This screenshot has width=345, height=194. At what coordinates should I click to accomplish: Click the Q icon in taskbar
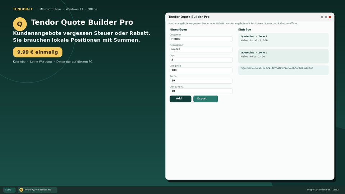(x=21, y=190)
